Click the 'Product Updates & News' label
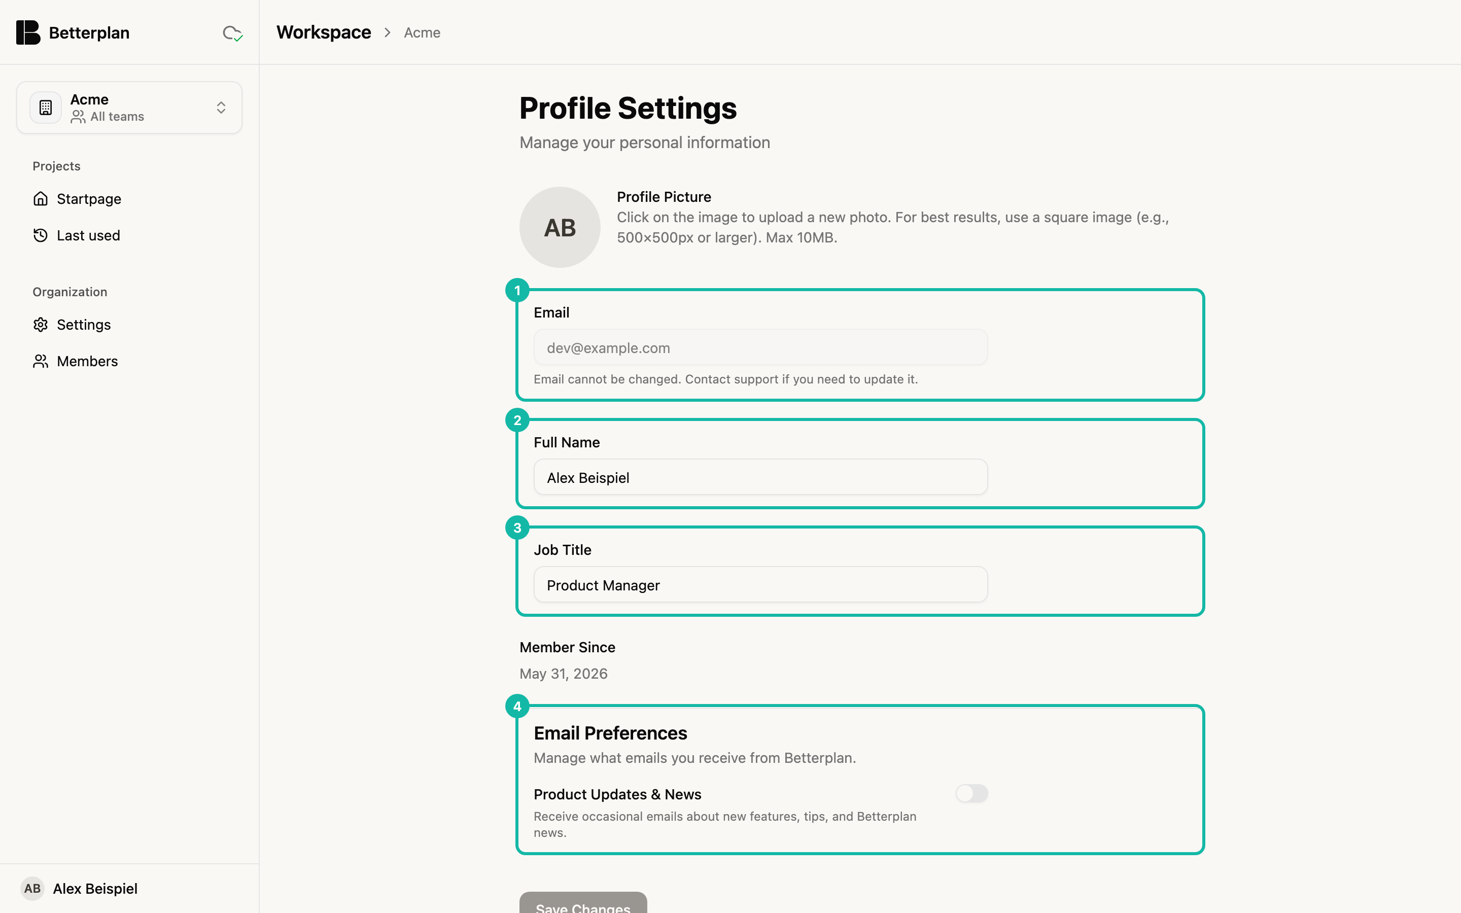The width and height of the screenshot is (1461, 913). [617, 794]
